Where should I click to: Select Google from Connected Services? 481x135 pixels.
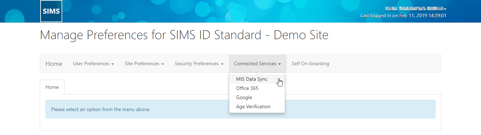[257, 97]
